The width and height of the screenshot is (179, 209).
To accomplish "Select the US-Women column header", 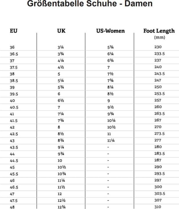I will click(110, 31).
